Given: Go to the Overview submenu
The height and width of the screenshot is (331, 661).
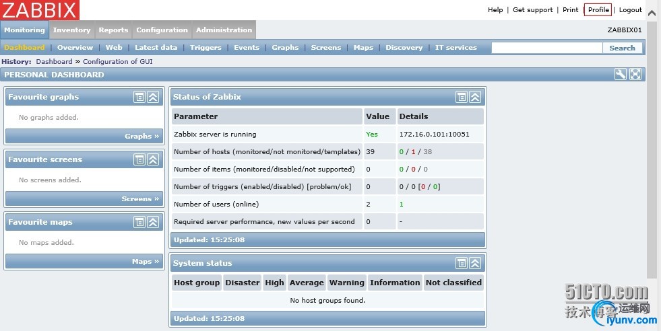Looking at the screenshot, I should pos(75,48).
